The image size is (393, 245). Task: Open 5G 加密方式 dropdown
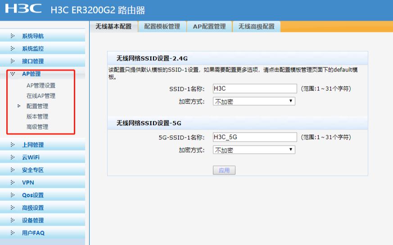254,150
